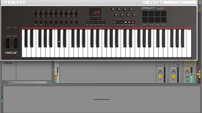
Task: Toggle the orange track activator button in Ableton
Action: tap(56, 76)
